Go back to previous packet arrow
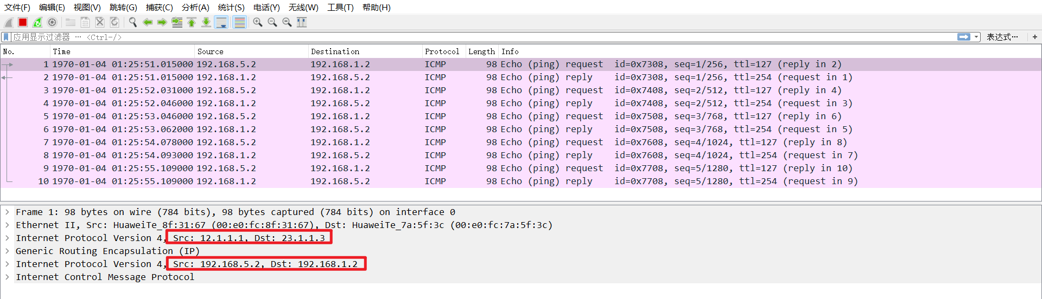This screenshot has height=299, width=1042. [x=147, y=22]
